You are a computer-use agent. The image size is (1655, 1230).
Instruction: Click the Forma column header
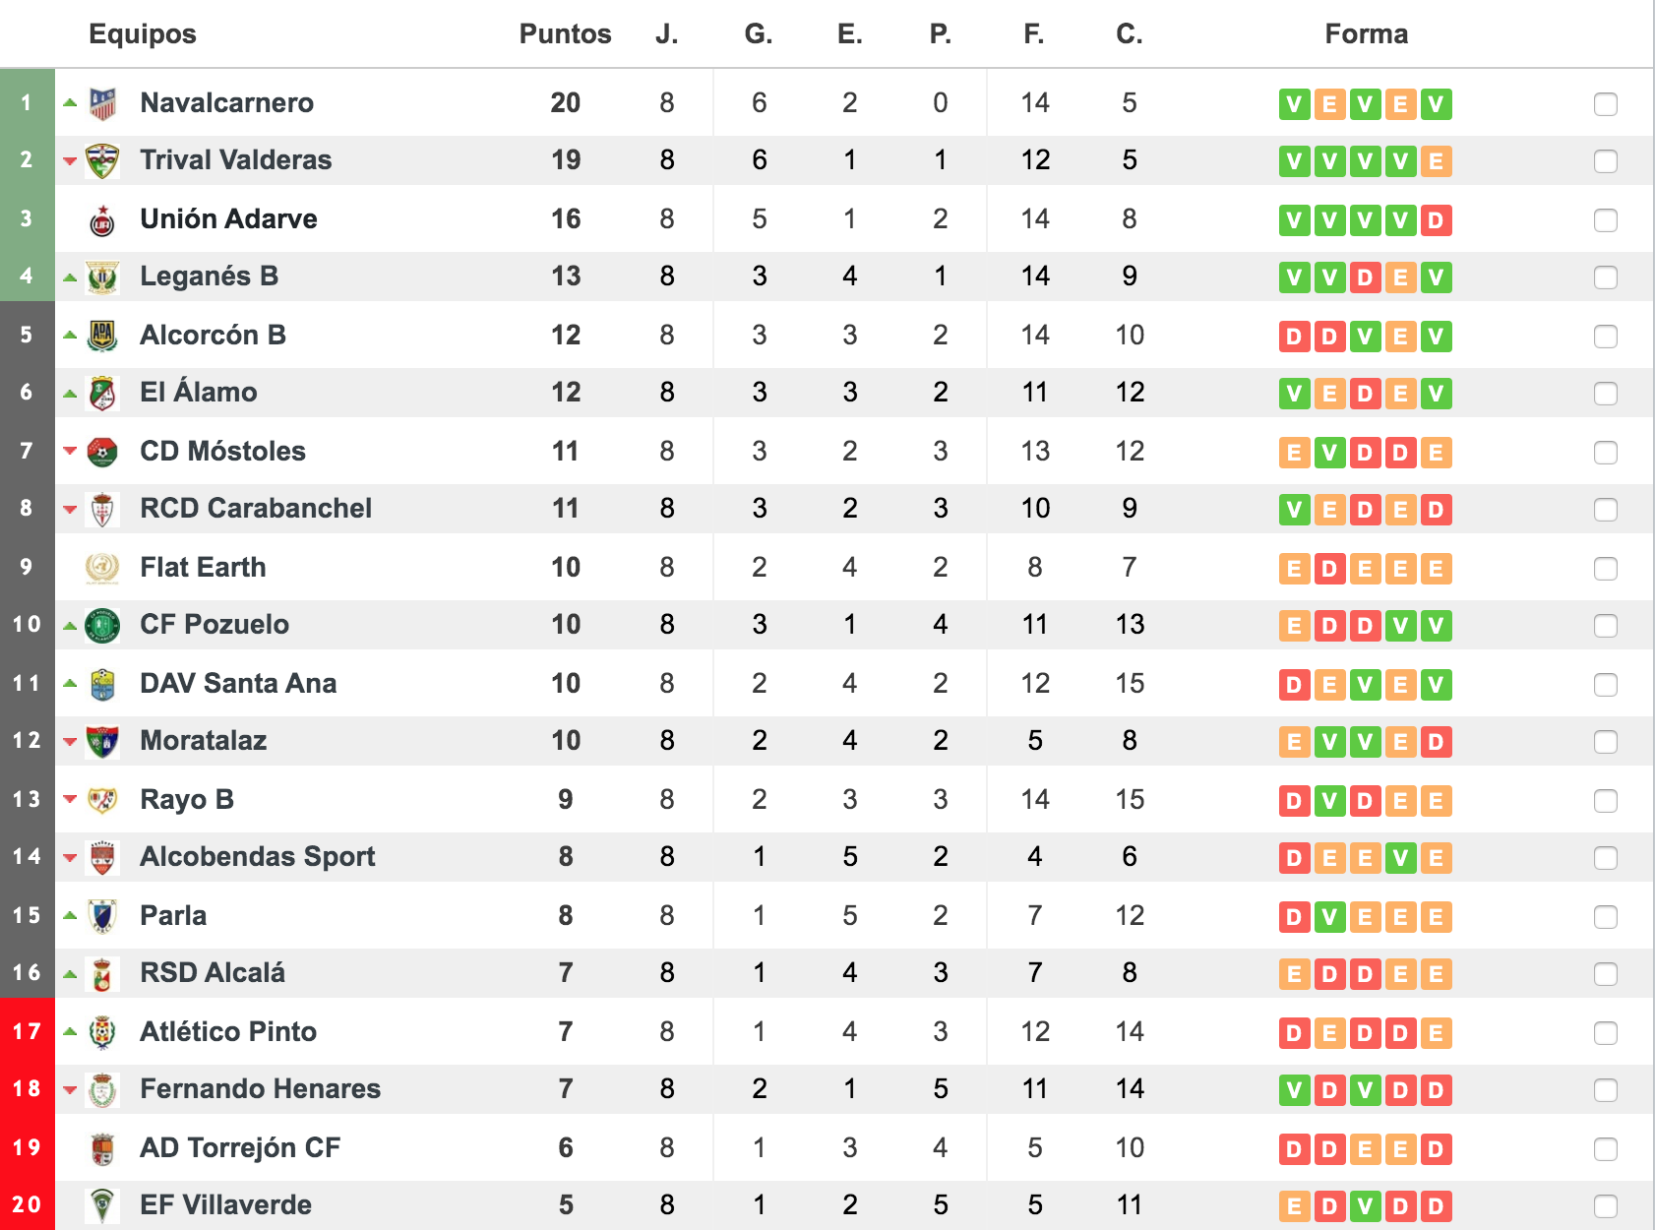1366,34
